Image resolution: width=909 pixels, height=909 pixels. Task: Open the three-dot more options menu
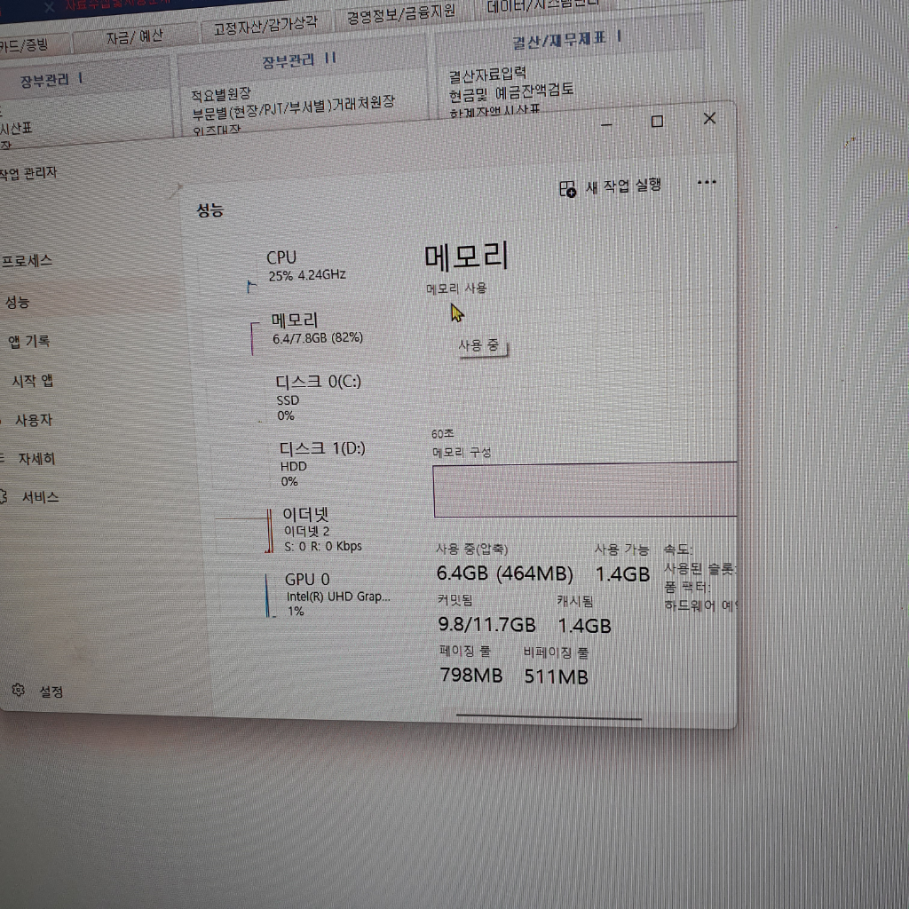click(707, 182)
